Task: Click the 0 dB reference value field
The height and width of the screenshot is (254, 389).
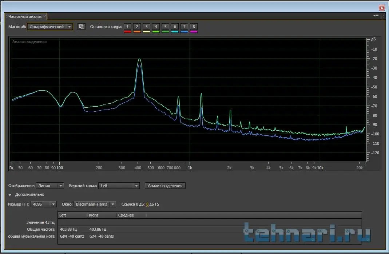Action: point(147,204)
